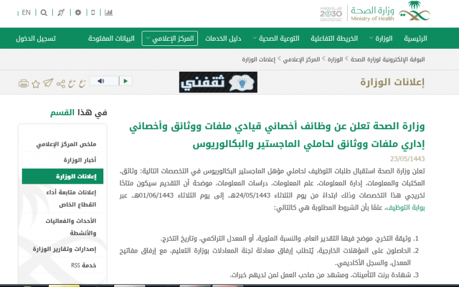Decrease font size with ع- icon

[x=82, y=84]
